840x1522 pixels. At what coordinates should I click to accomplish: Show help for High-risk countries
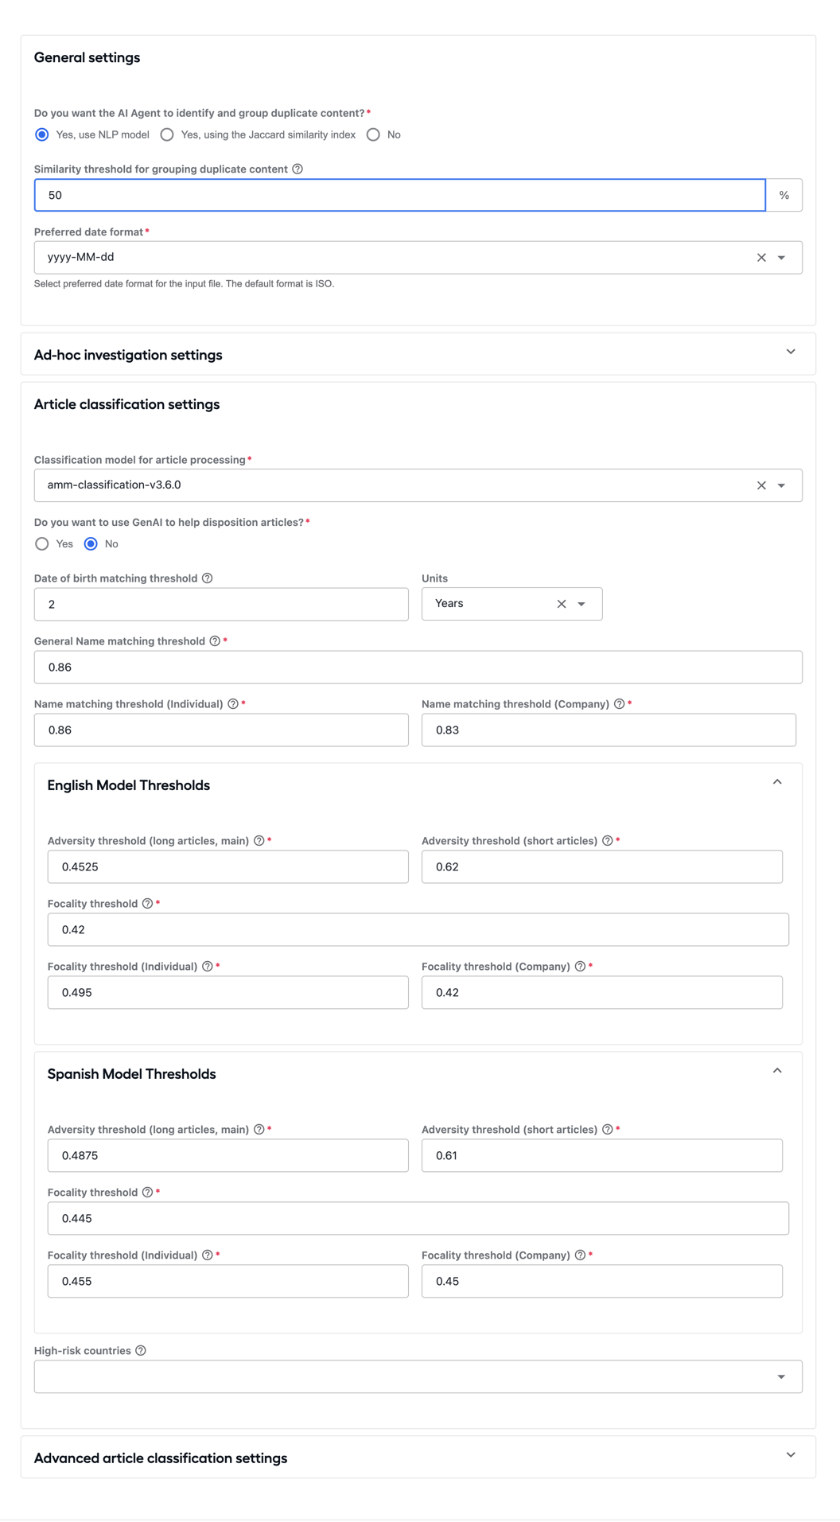coord(141,1351)
